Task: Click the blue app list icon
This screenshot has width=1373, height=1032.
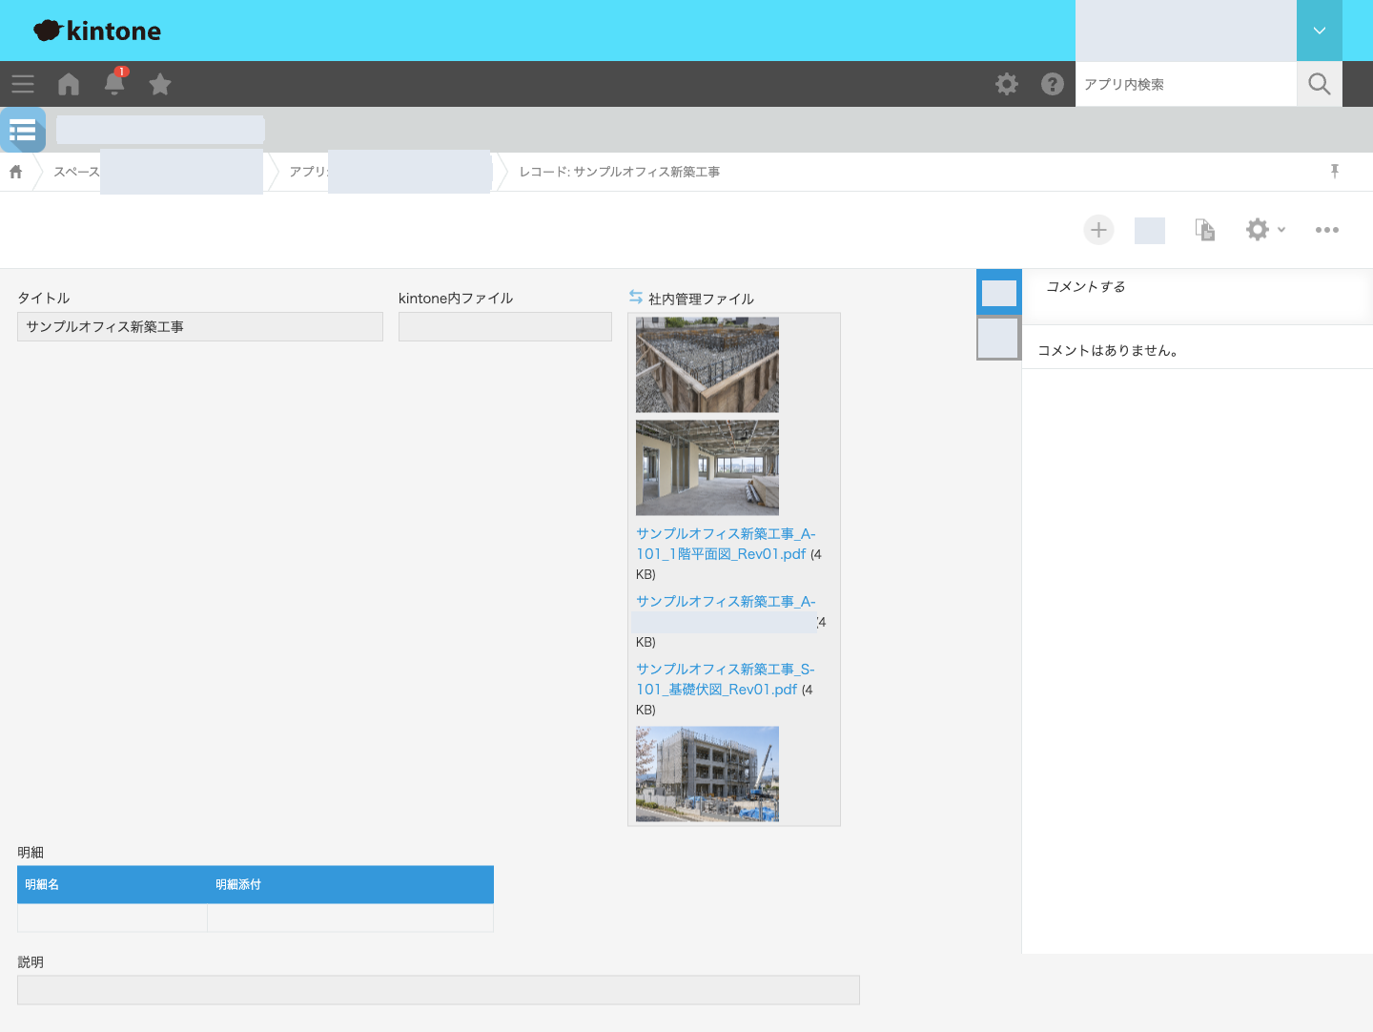Action: [23, 130]
